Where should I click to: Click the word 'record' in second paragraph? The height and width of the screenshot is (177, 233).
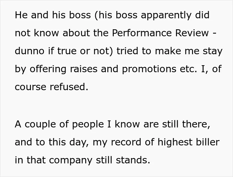(x=126, y=142)
